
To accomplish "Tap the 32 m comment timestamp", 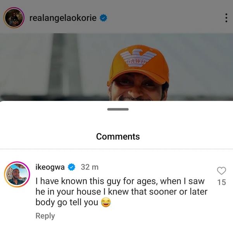I will click(90, 167).
